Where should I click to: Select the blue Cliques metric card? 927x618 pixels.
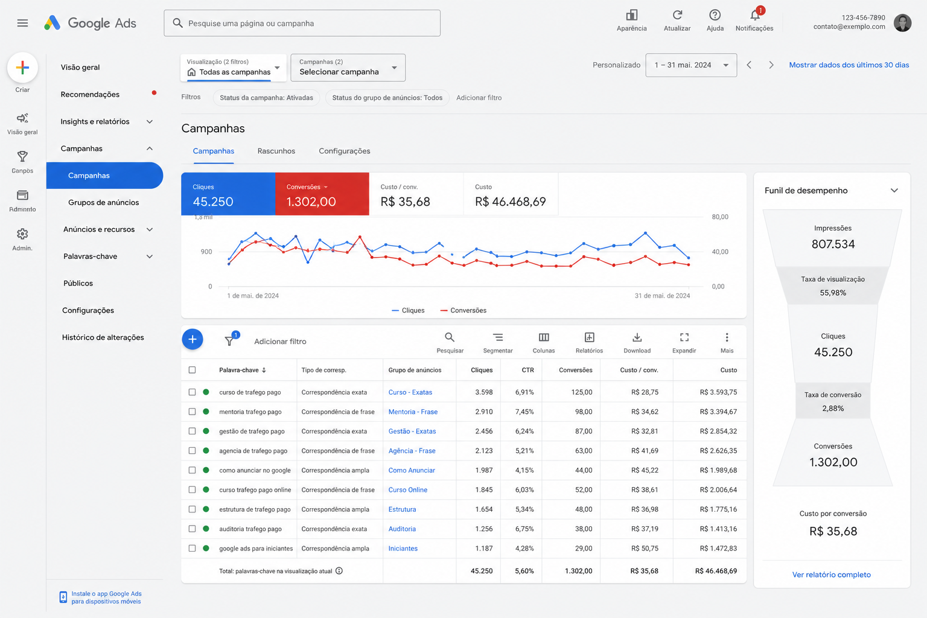[x=228, y=194]
